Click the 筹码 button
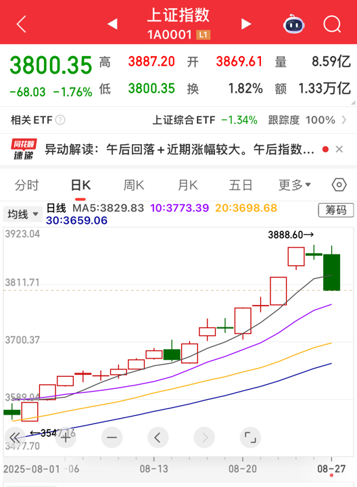357x487 pixels. click(x=336, y=210)
